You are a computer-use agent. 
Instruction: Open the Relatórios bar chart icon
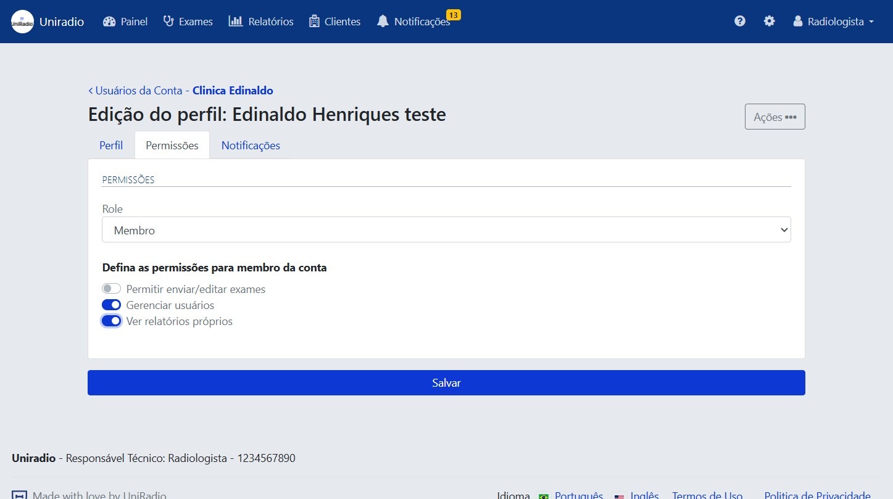click(x=236, y=21)
